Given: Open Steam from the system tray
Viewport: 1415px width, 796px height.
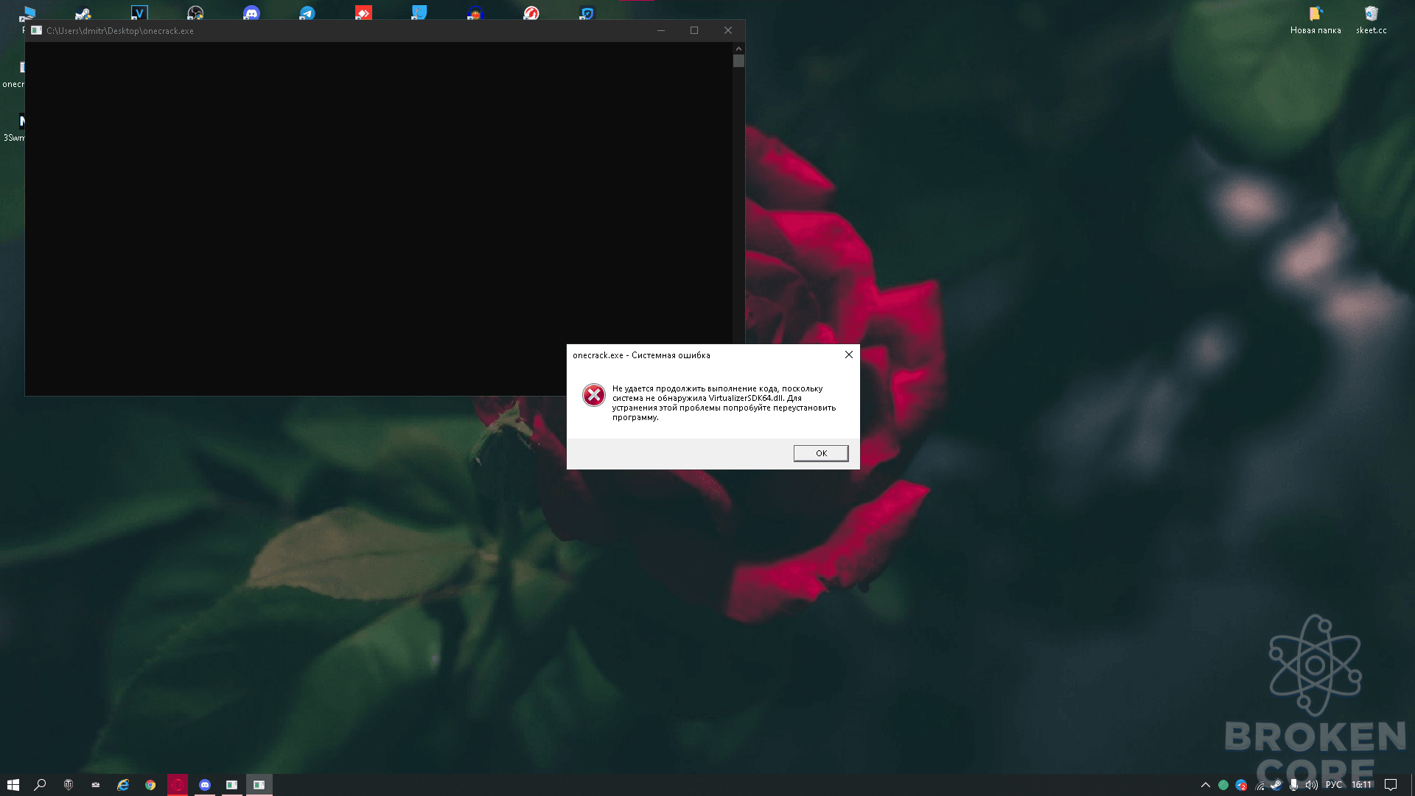Looking at the screenshot, I should [1276, 785].
